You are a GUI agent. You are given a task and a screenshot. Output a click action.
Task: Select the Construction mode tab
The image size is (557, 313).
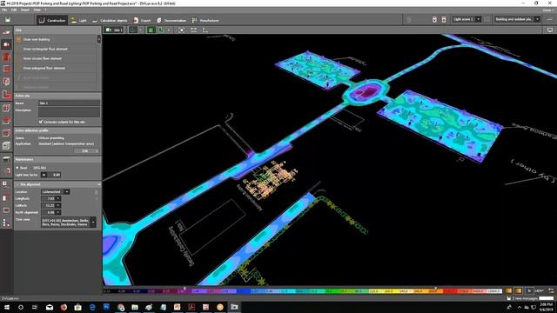pos(52,20)
